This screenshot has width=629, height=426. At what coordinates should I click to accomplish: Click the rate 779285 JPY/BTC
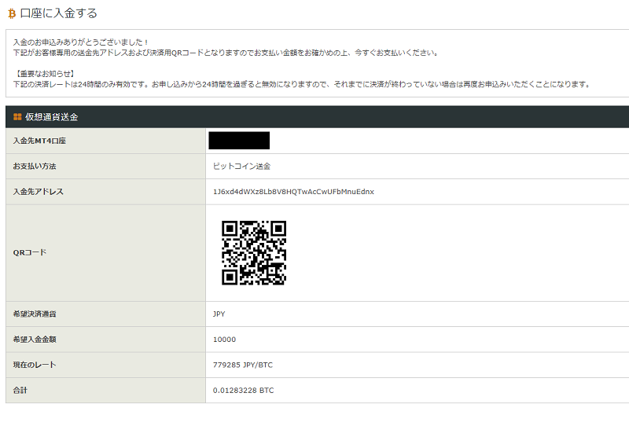click(243, 365)
